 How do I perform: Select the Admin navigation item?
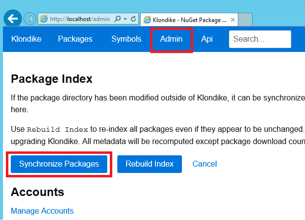click(171, 39)
